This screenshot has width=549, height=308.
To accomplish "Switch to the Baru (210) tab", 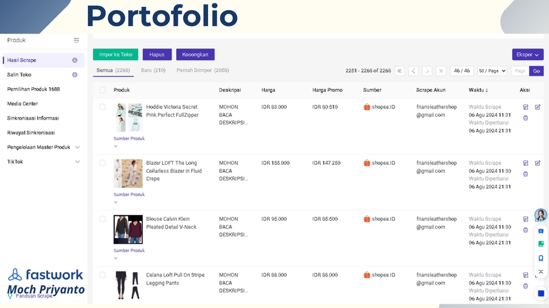I will [153, 70].
